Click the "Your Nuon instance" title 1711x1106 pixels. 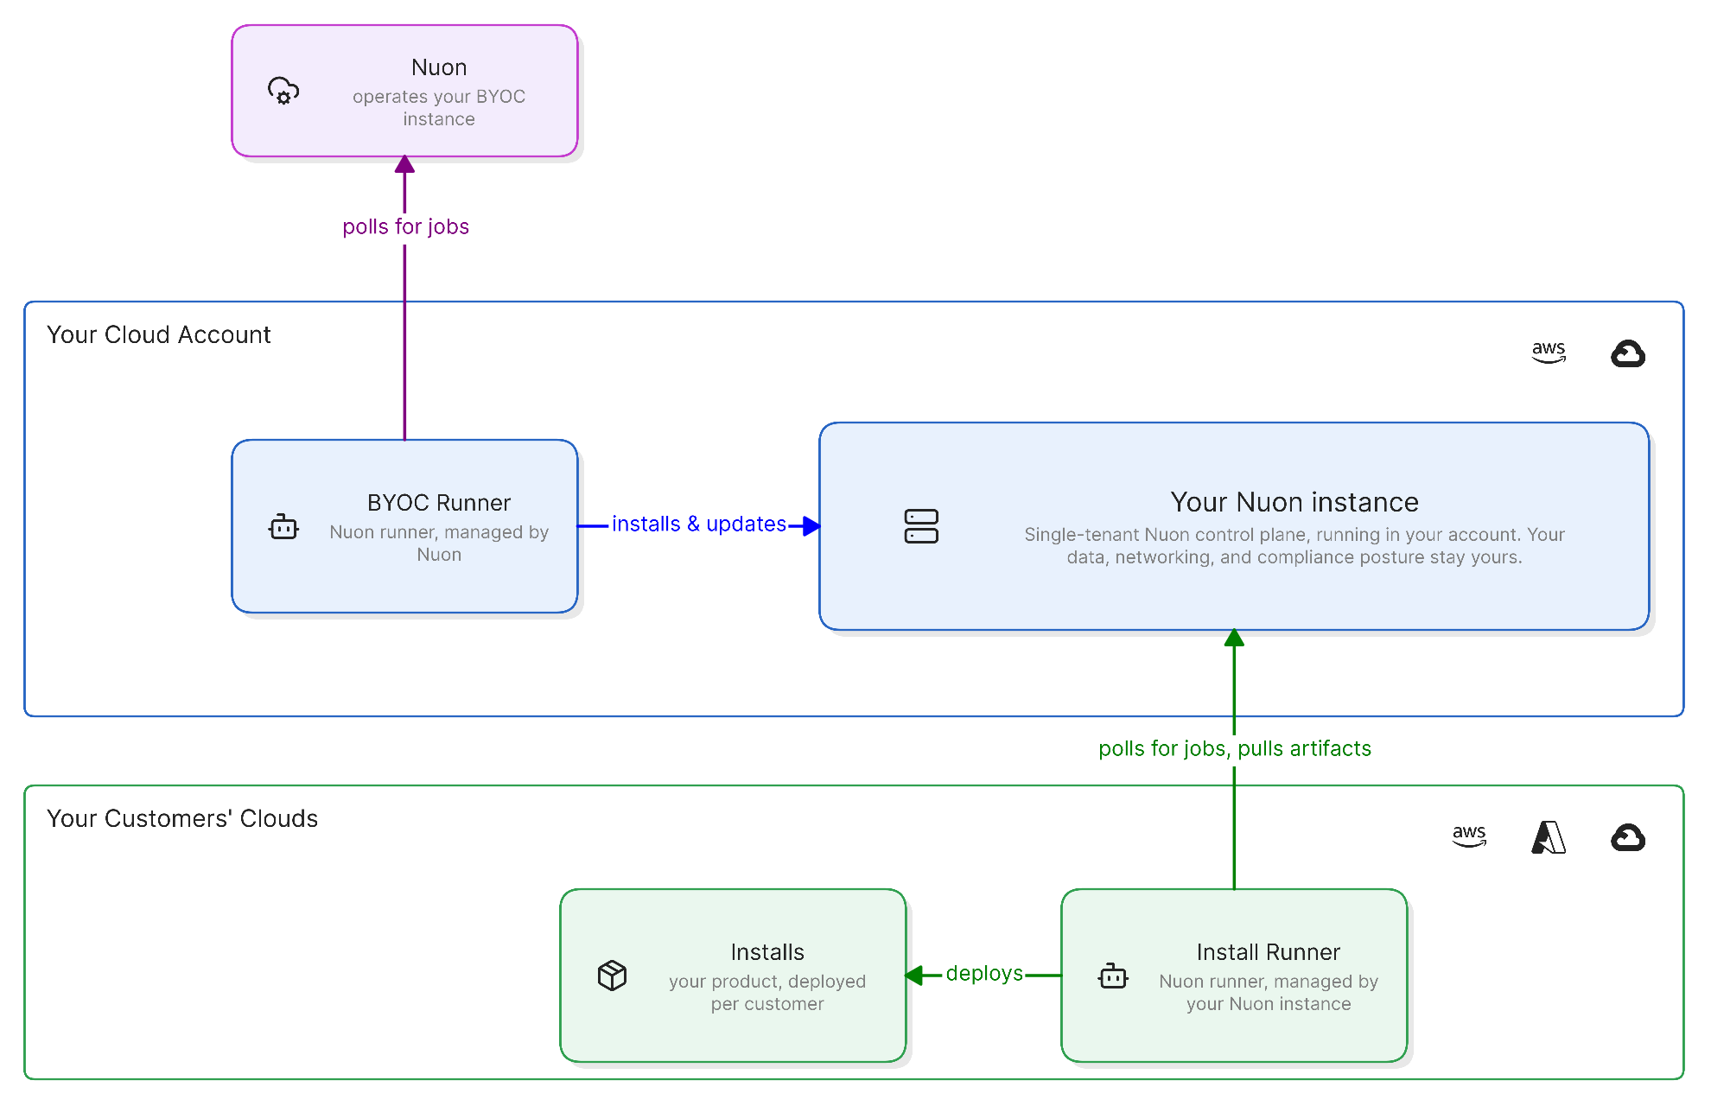point(1294,502)
